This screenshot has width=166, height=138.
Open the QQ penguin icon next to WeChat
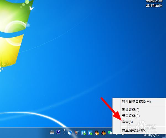[103, 133]
